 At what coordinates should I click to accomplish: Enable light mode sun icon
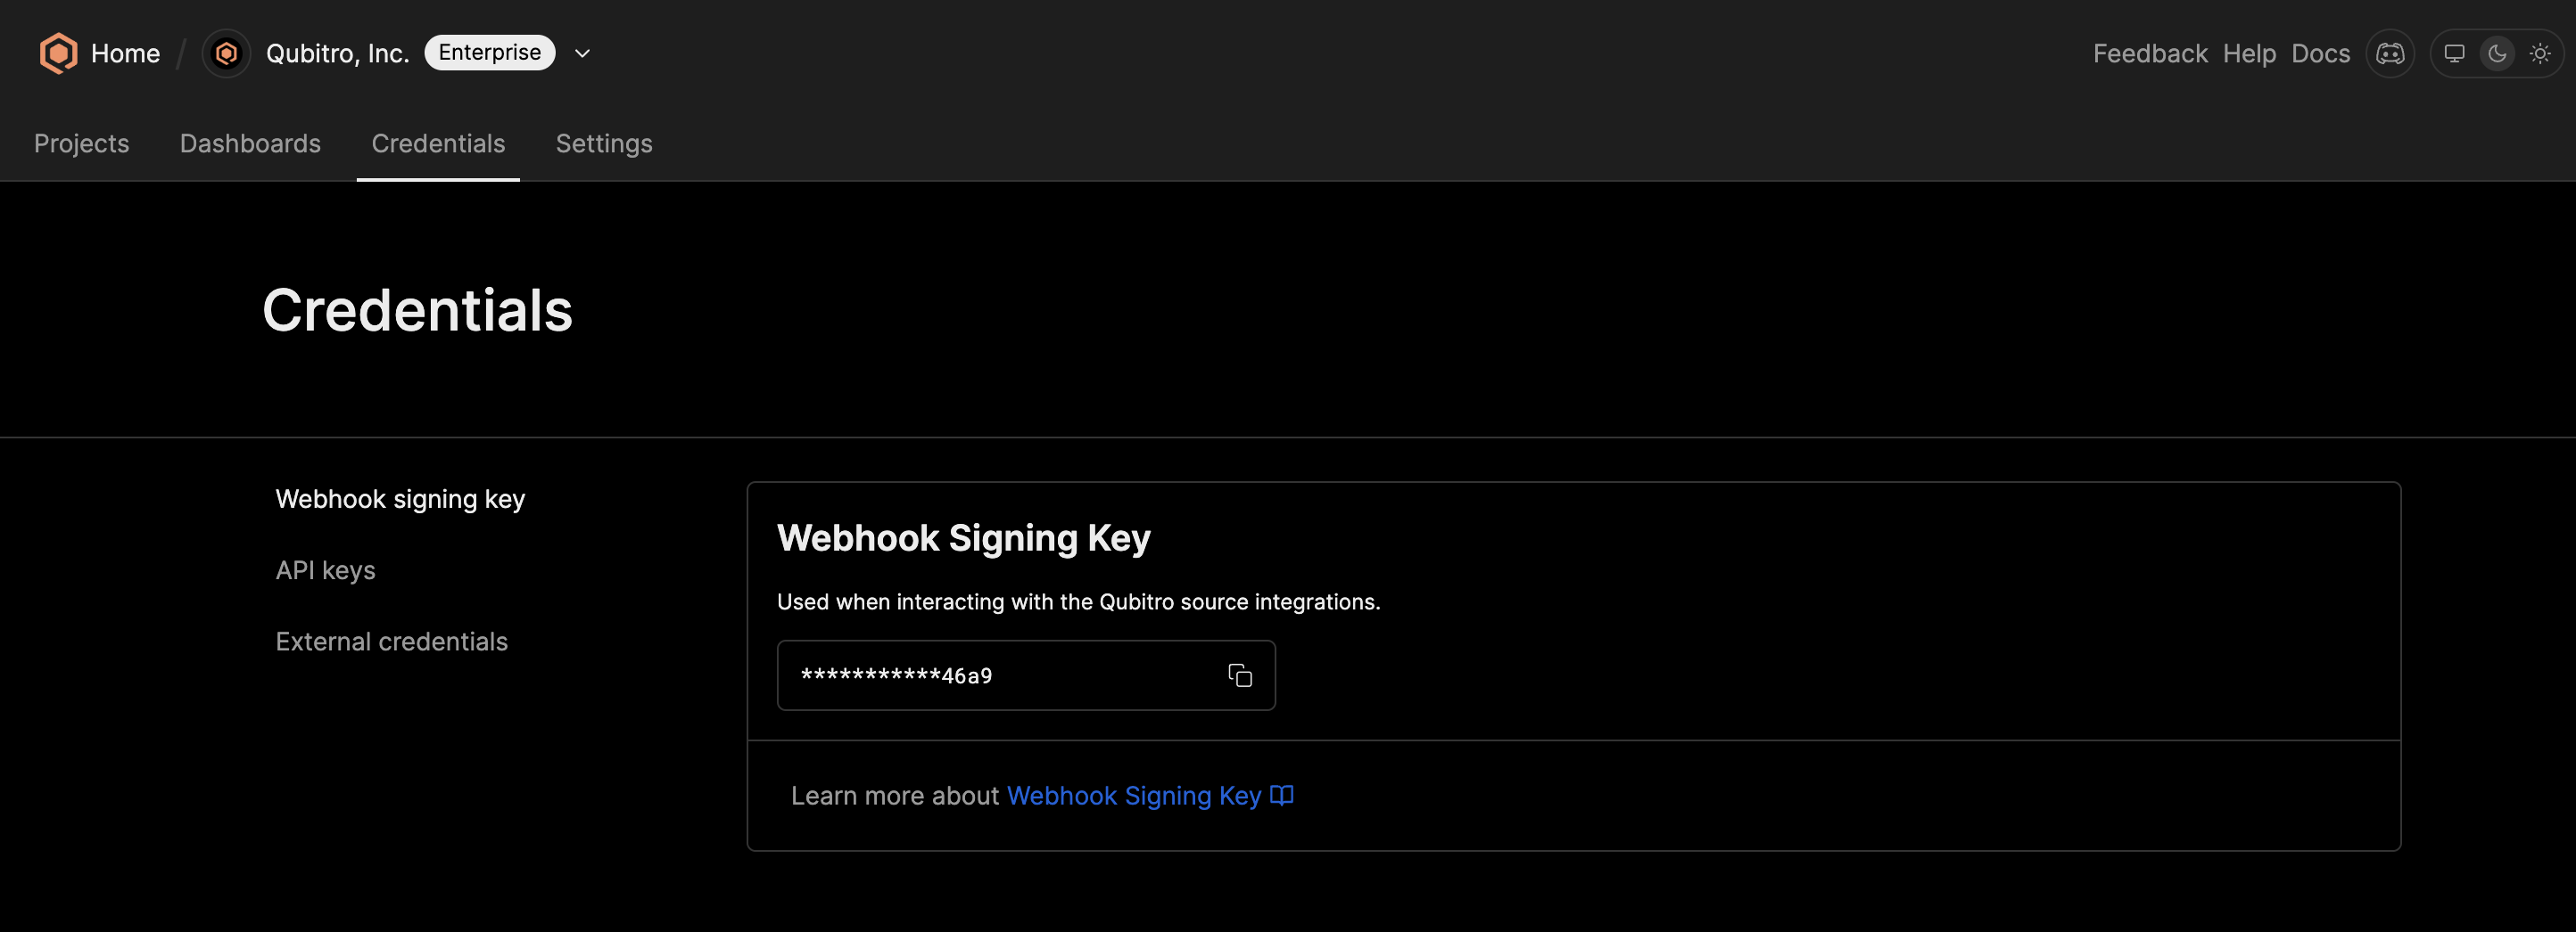click(2540, 53)
